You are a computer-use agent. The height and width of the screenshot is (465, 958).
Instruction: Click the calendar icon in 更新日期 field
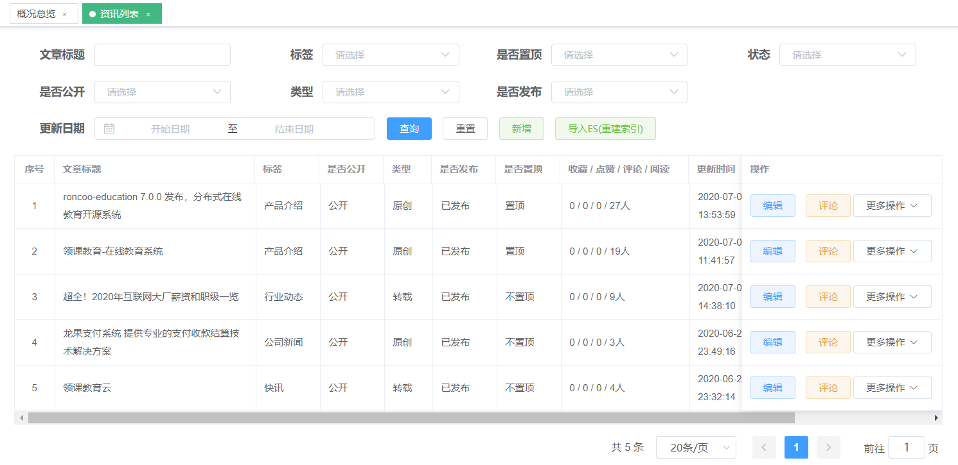click(x=109, y=129)
